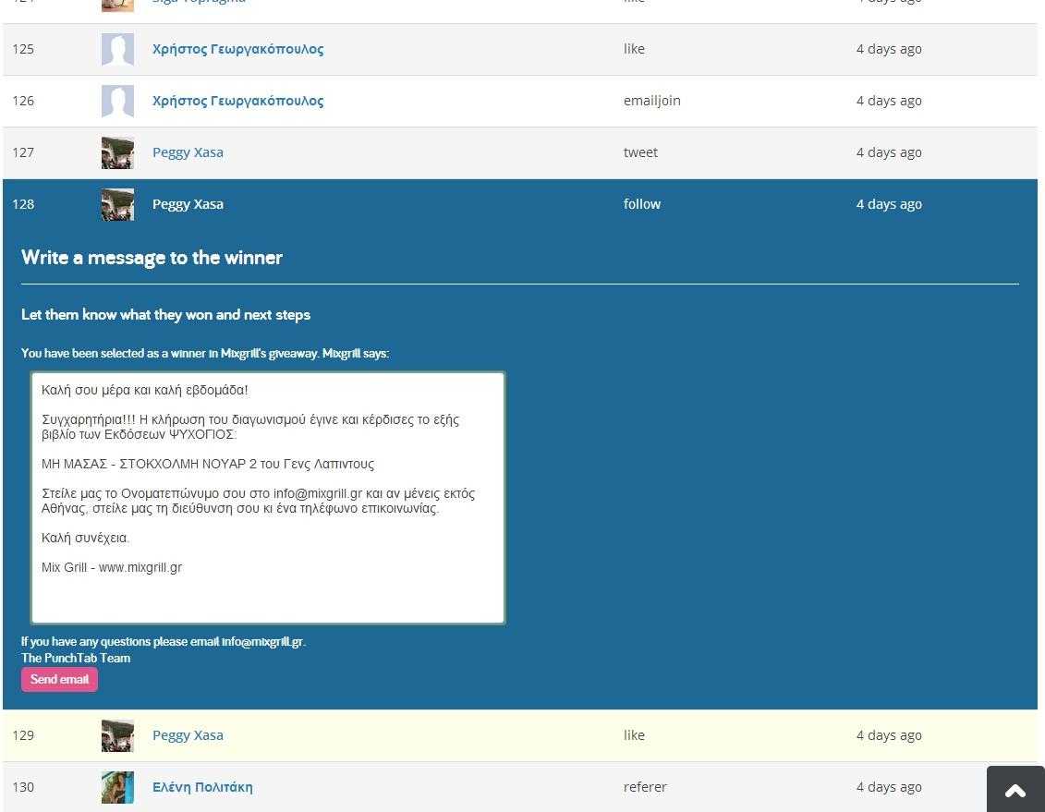Click entry number 128

click(23, 204)
